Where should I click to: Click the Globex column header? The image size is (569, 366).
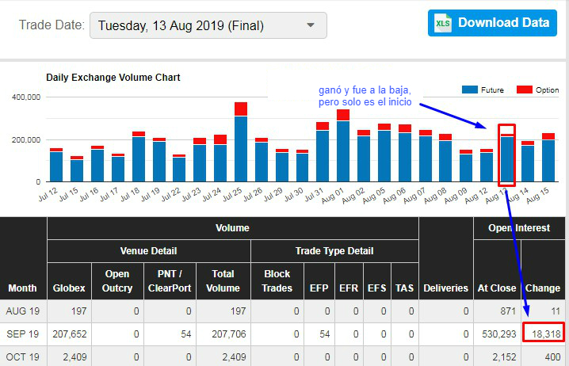(x=69, y=288)
